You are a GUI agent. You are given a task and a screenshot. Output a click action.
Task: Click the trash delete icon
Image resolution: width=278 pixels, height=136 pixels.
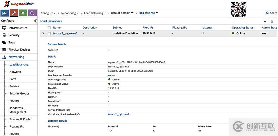coord(272,21)
